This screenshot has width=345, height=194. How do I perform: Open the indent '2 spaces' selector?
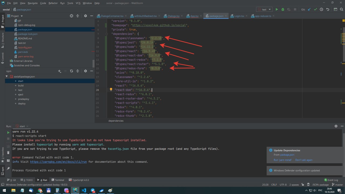click(x=294, y=185)
